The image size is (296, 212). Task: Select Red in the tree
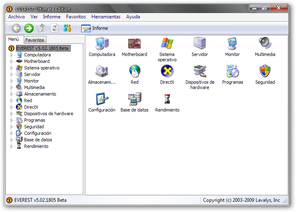click(28, 100)
